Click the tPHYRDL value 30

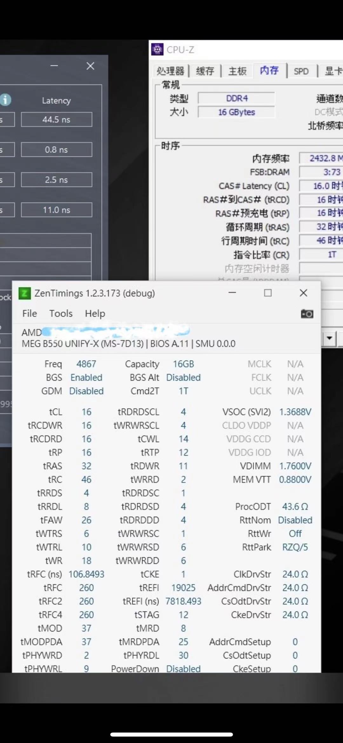click(x=183, y=655)
